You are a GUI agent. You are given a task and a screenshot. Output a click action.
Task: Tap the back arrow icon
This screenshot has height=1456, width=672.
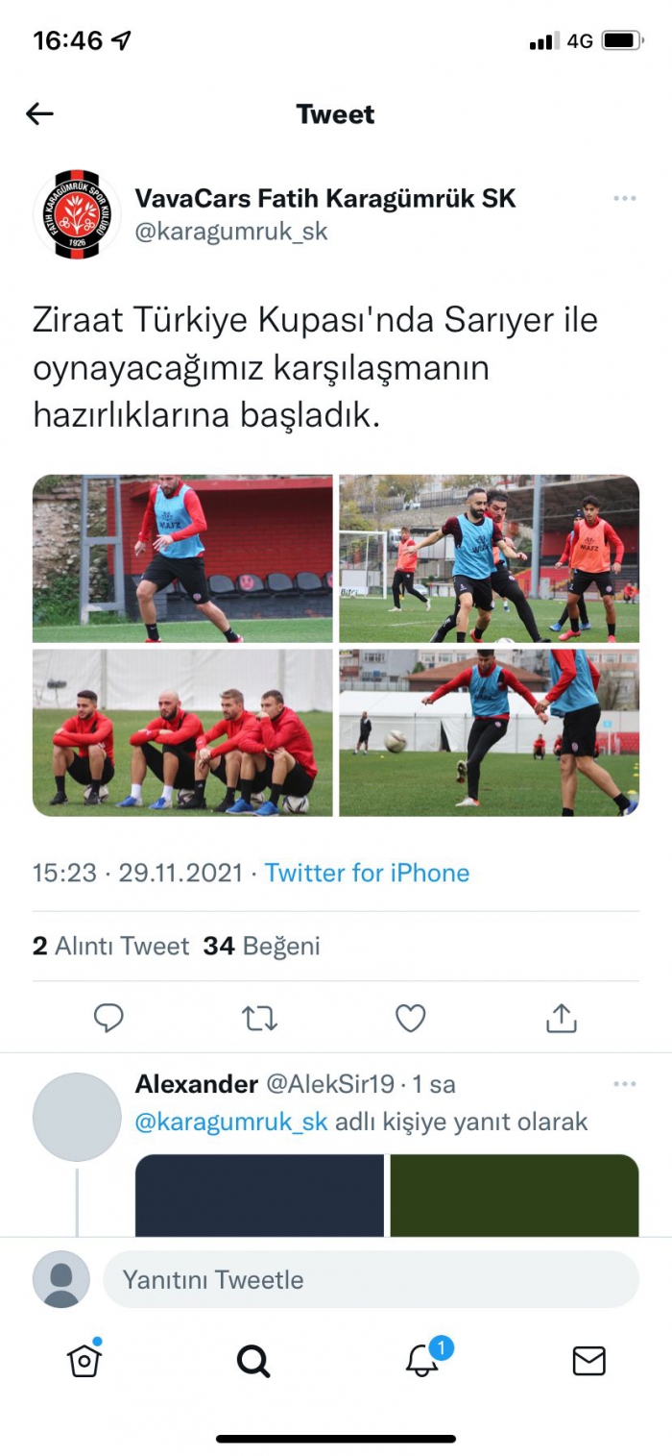coord(39,114)
